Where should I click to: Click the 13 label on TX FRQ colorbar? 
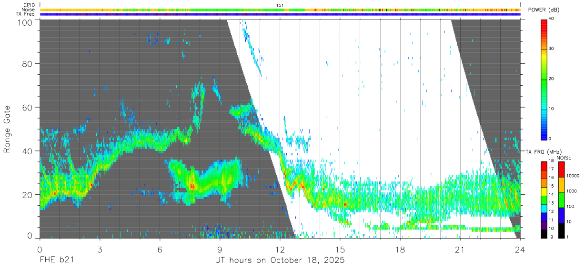[551, 203]
